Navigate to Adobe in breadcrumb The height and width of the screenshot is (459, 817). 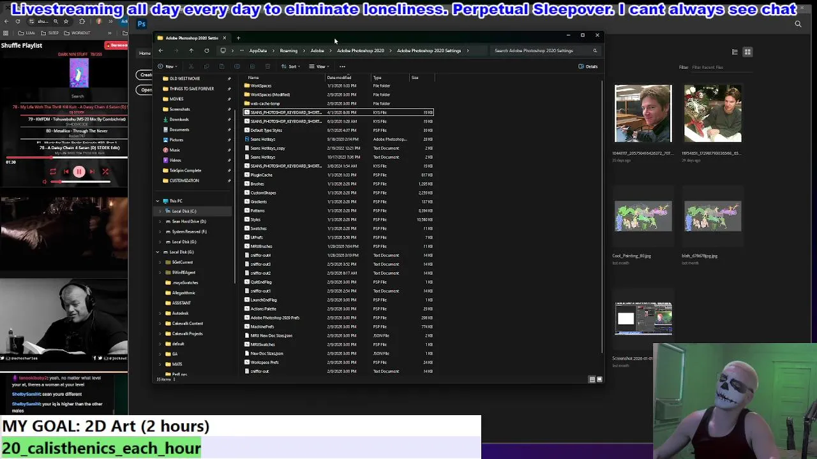point(317,50)
